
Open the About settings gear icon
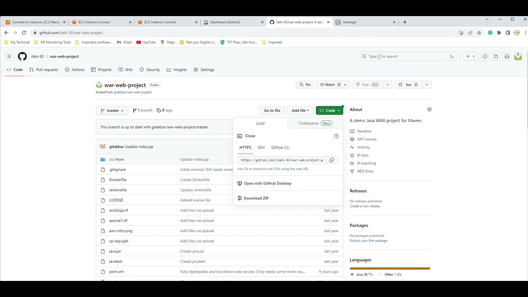click(x=429, y=109)
